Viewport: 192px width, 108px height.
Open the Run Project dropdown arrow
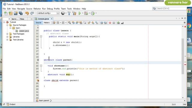coord(83,13)
